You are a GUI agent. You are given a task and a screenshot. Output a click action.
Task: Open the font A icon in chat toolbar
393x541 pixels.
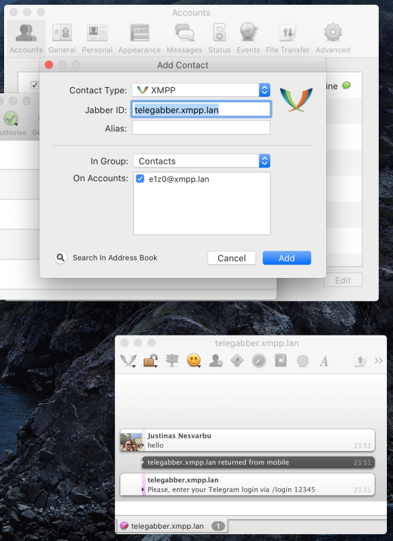coord(323,361)
